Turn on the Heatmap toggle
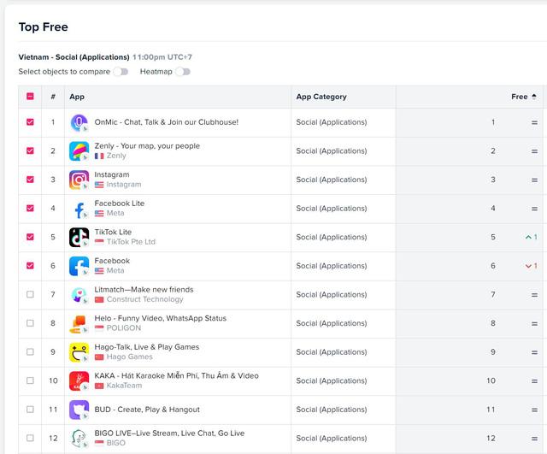Image resolution: width=547 pixels, height=454 pixels. (x=182, y=72)
